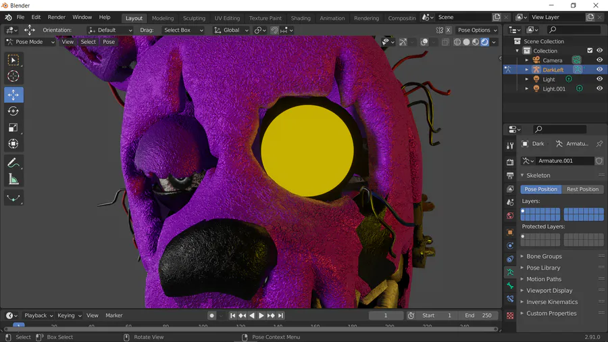Click the current frame field
608x342 pixels.
pos(386,316)
